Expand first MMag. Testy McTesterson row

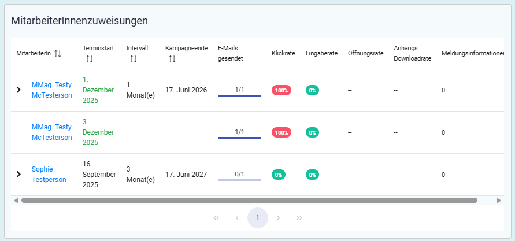coord(18,90)
